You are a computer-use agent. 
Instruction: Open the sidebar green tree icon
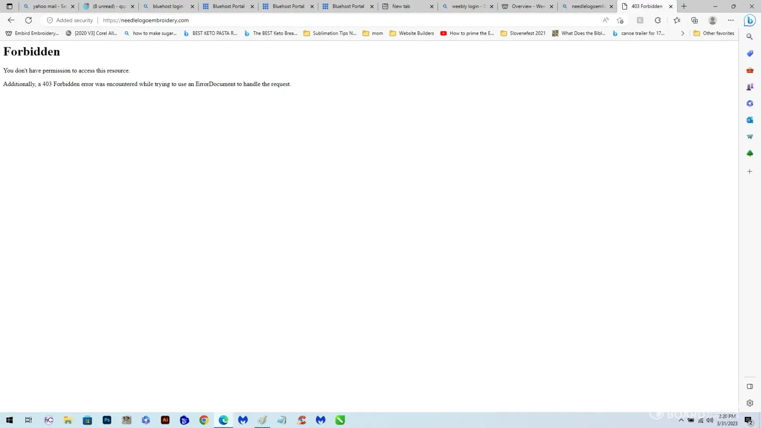tap(749, 153)
